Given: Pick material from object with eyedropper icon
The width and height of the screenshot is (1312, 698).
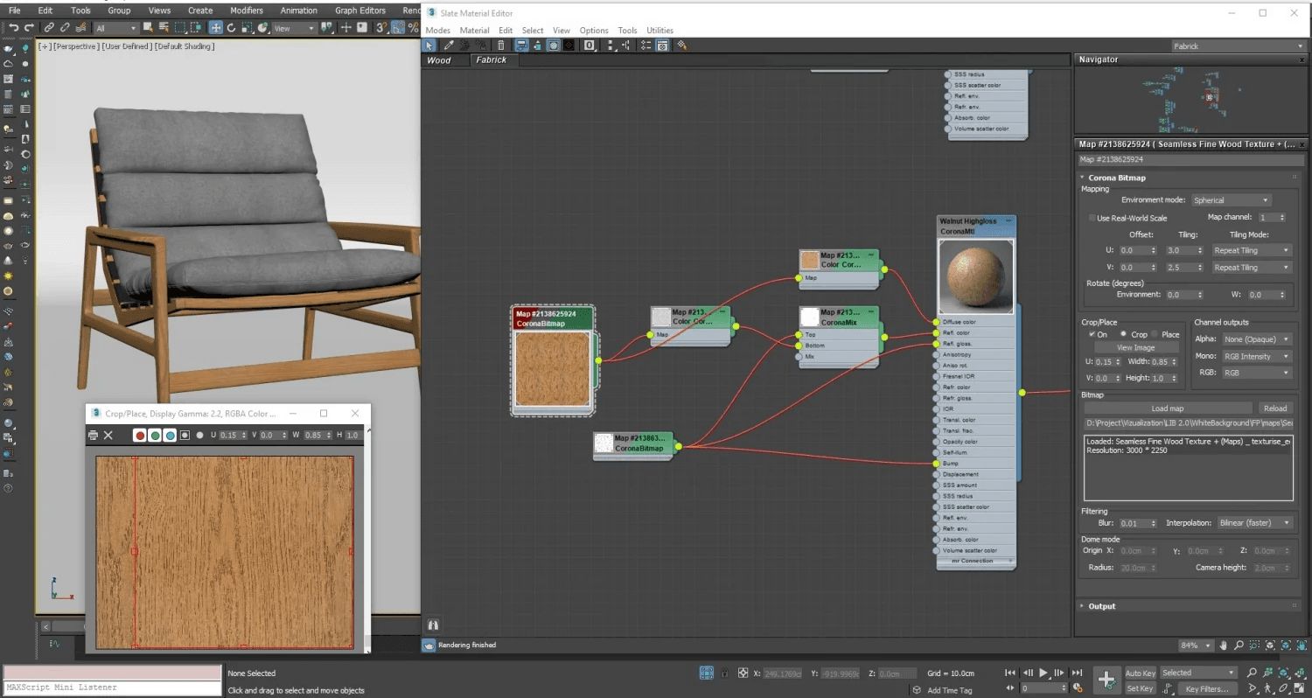Looking at the screenshot, I should point(448,45).
